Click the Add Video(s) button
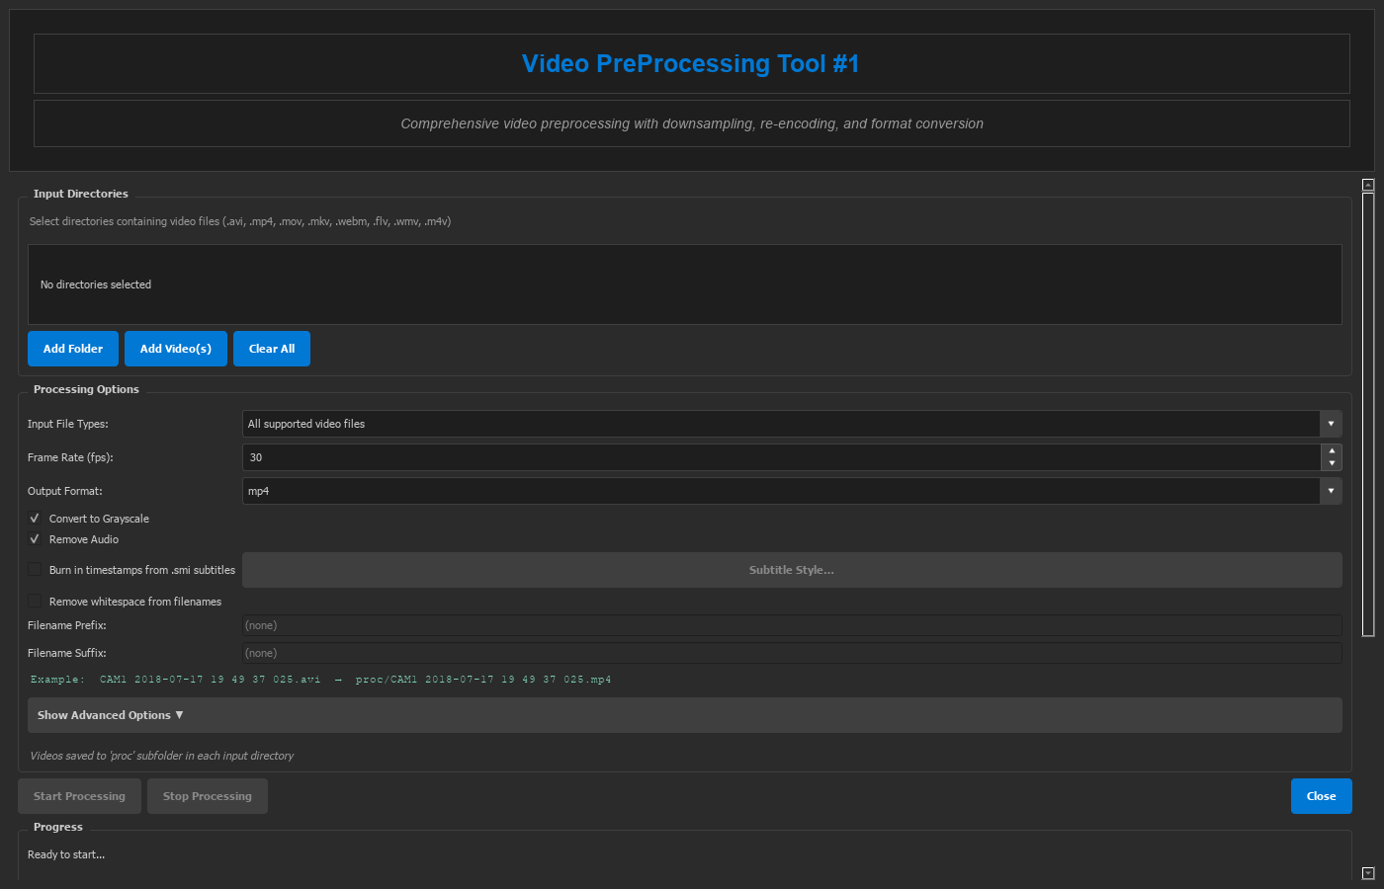This screenshot has height=889, width=1384. (x=176, y=349)
